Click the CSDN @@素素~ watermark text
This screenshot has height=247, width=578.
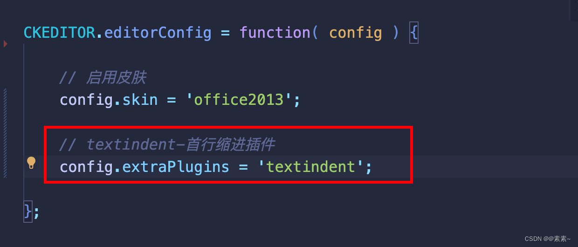click(x=548, y=239)
